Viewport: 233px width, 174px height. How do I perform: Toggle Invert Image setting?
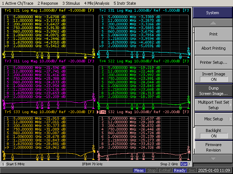tap(213, 76)
